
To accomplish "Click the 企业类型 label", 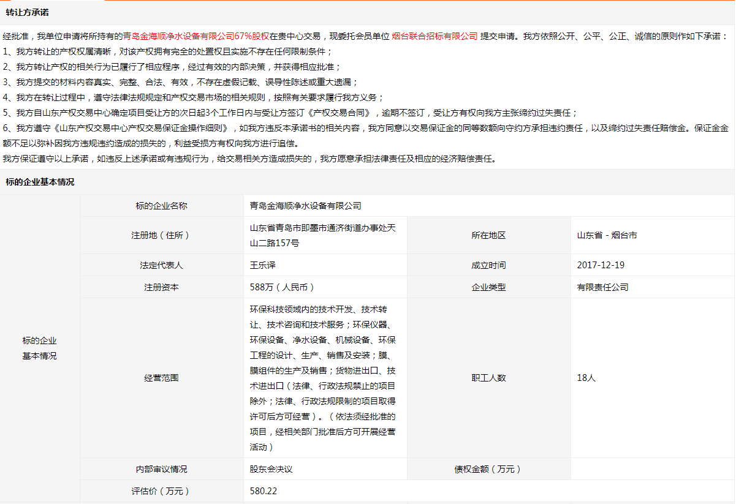I will [x=488, y=287].
